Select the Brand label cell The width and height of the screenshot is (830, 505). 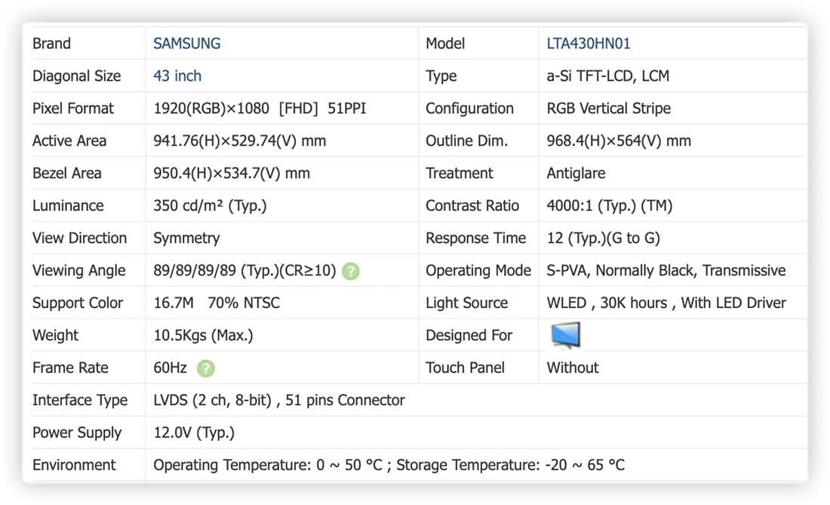point(51,44)
